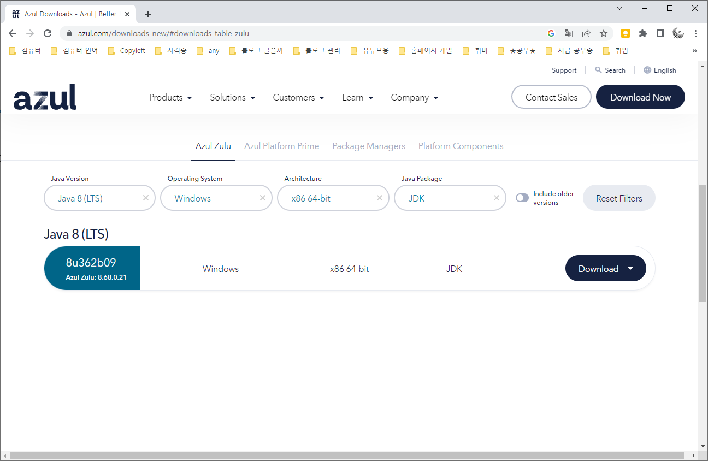Bookmark this page with the star icon
The image size is (708, 461).
click(604, 33)
